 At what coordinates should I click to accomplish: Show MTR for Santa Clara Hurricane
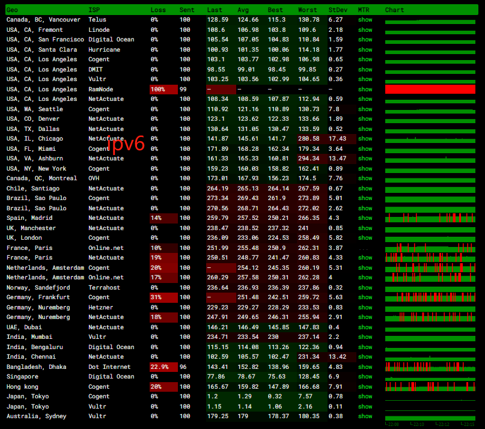(x=365, y=50)
